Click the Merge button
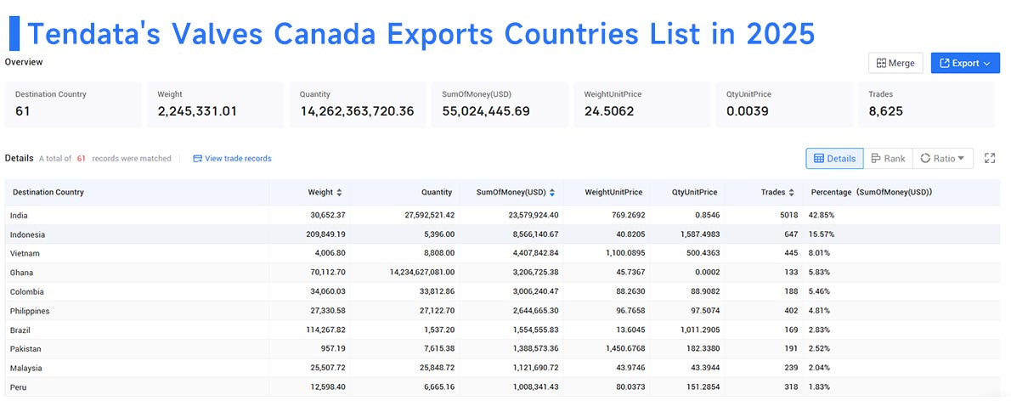1011x406 pixels. tap(895, 63)
